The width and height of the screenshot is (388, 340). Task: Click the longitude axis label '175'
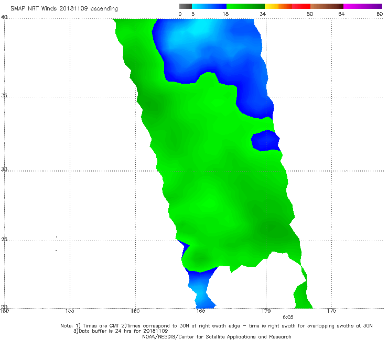click(331, 311)
